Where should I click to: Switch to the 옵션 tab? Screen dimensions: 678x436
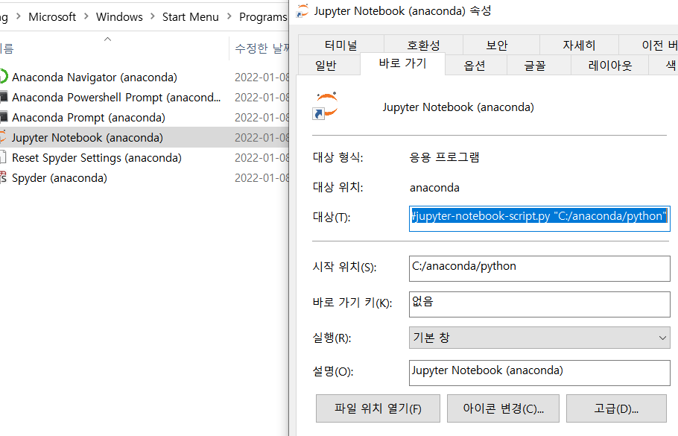pos(475,66)
